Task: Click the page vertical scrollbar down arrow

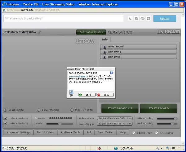Action: tap(183, 143)
